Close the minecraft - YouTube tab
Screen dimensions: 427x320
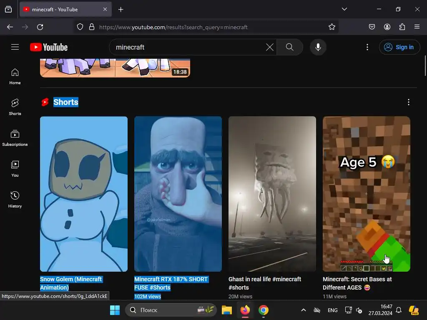(105, 9)
